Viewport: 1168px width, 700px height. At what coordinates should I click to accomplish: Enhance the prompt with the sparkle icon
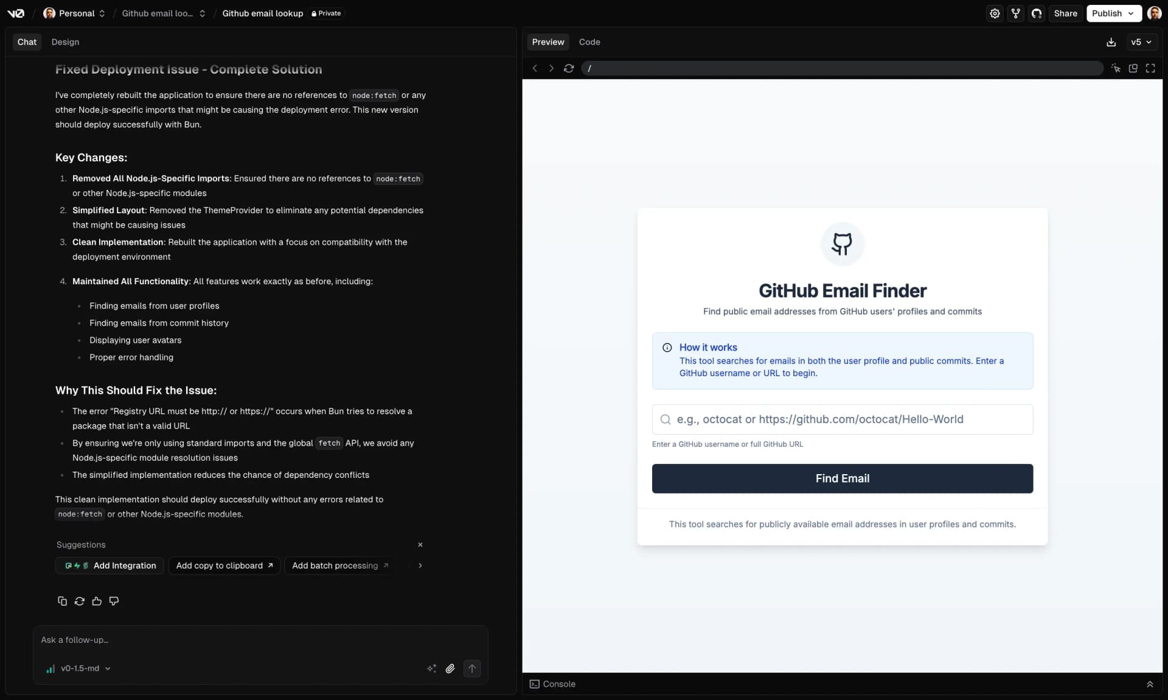tap(432, 669)
